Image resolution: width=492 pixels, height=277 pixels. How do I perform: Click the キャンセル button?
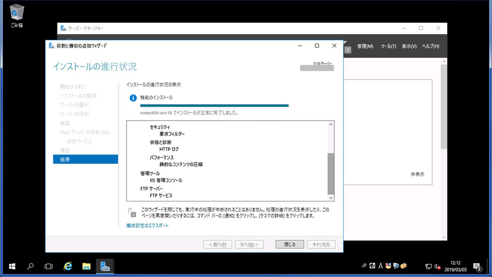tap(321, 244)
